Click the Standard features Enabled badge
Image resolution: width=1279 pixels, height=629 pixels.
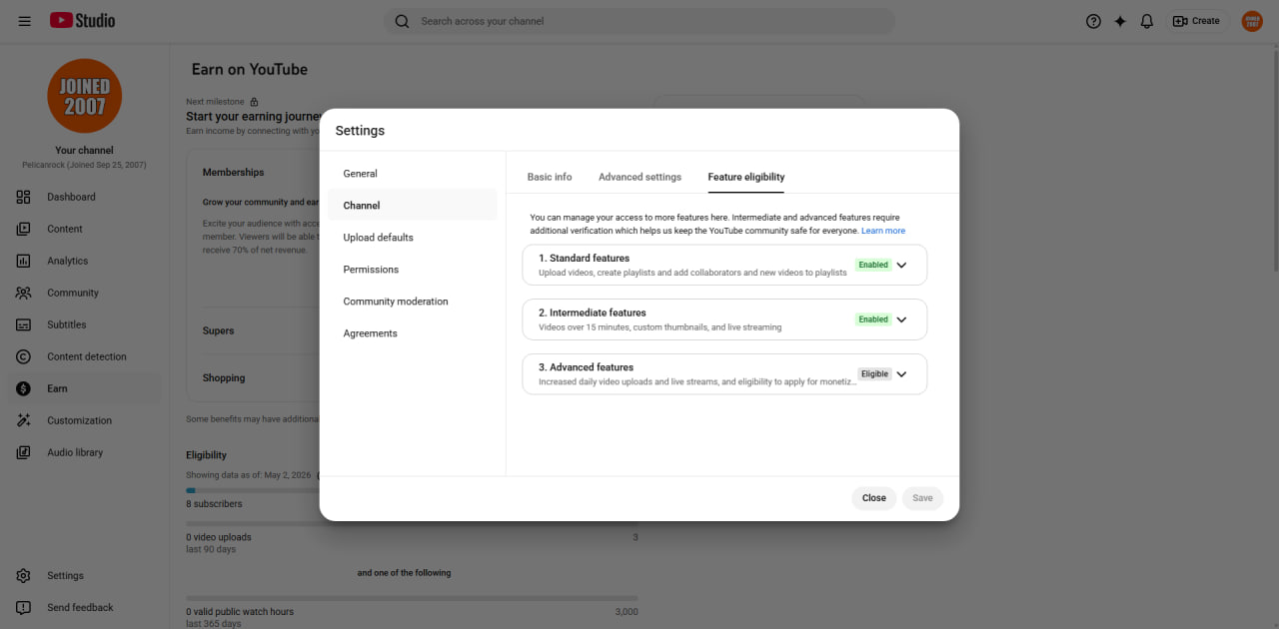coord(873,266)
